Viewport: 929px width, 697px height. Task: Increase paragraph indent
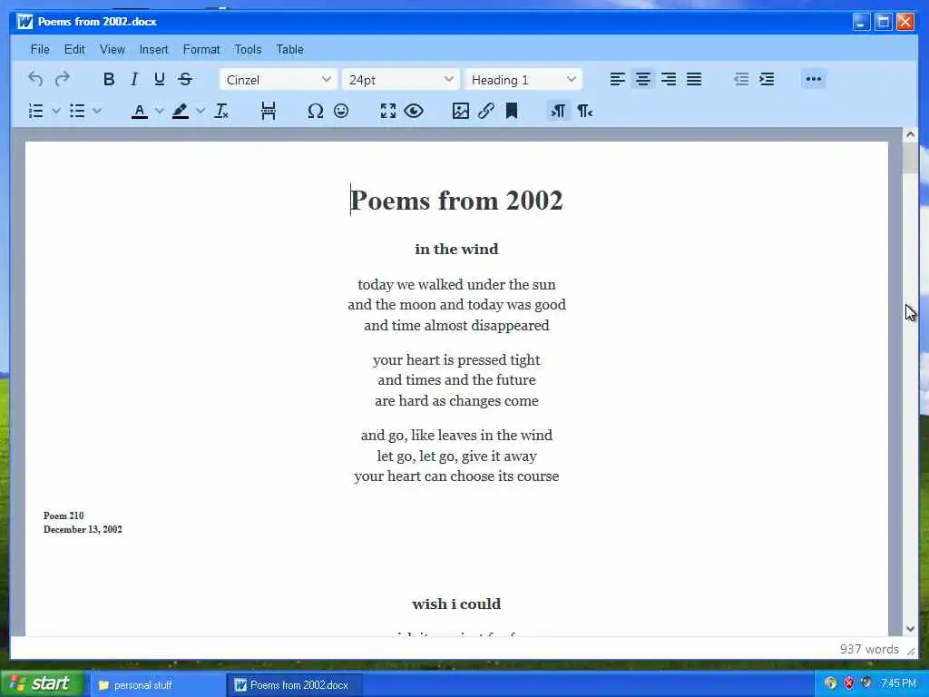click(x=767, y=79)
